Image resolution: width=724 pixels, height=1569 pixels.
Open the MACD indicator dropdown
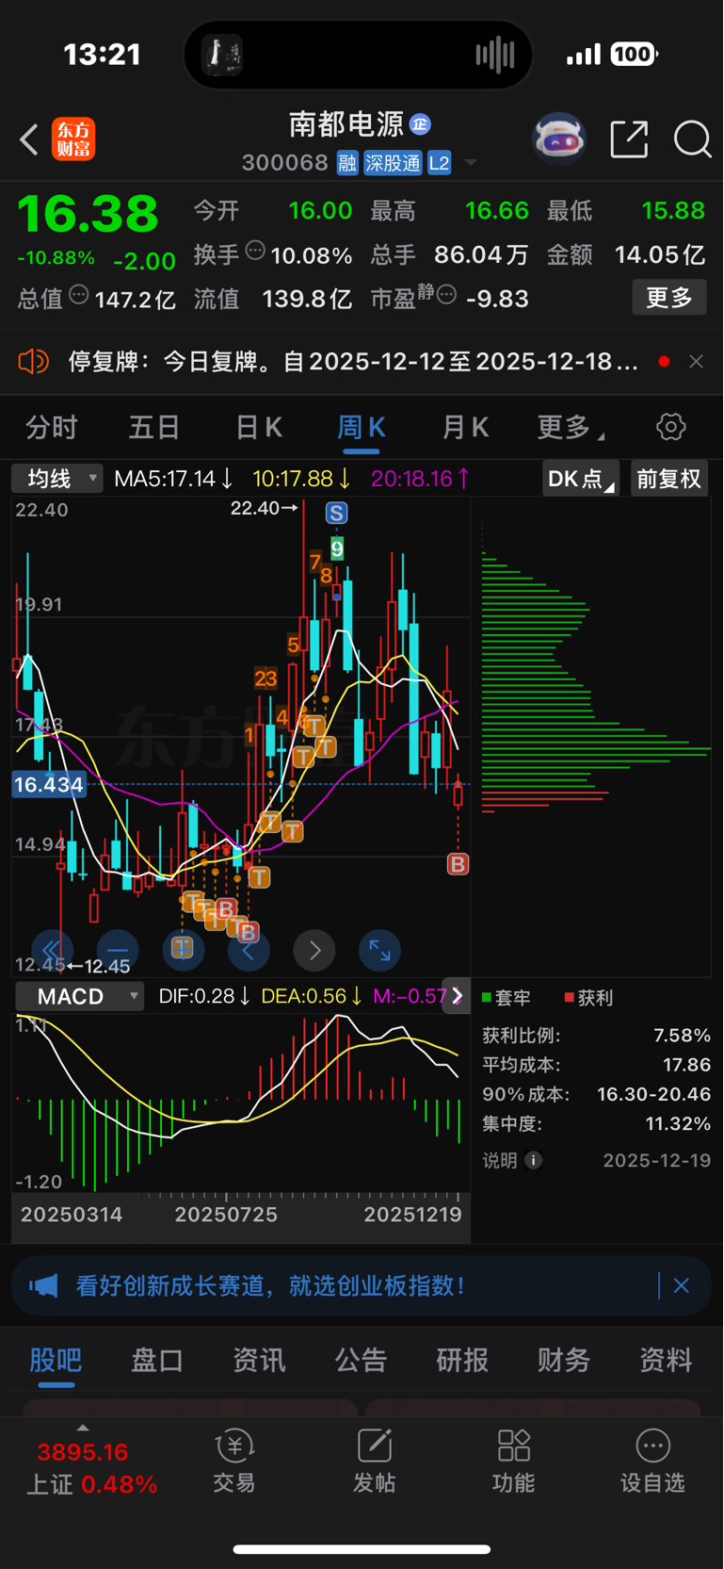click(x=79, y=996)
